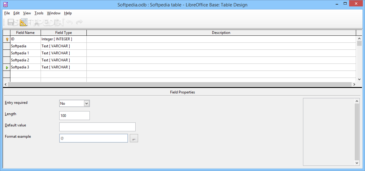Click the table grid vertical scrollbar thumb
Viewport: 365px width, 171px height.
[x=359, y=43]
